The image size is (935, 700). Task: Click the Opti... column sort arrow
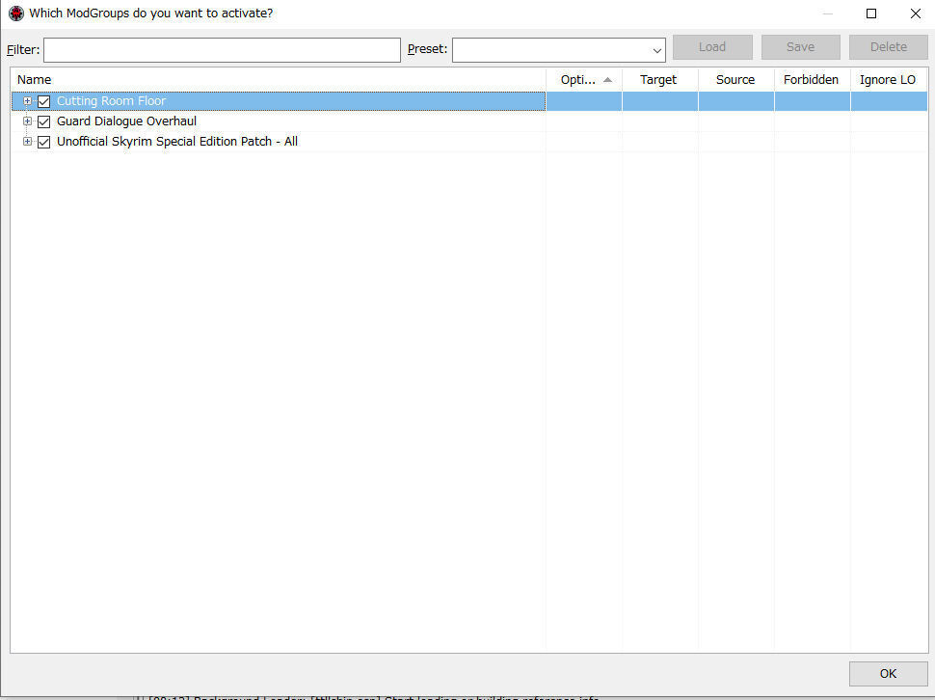coord(607,80)
